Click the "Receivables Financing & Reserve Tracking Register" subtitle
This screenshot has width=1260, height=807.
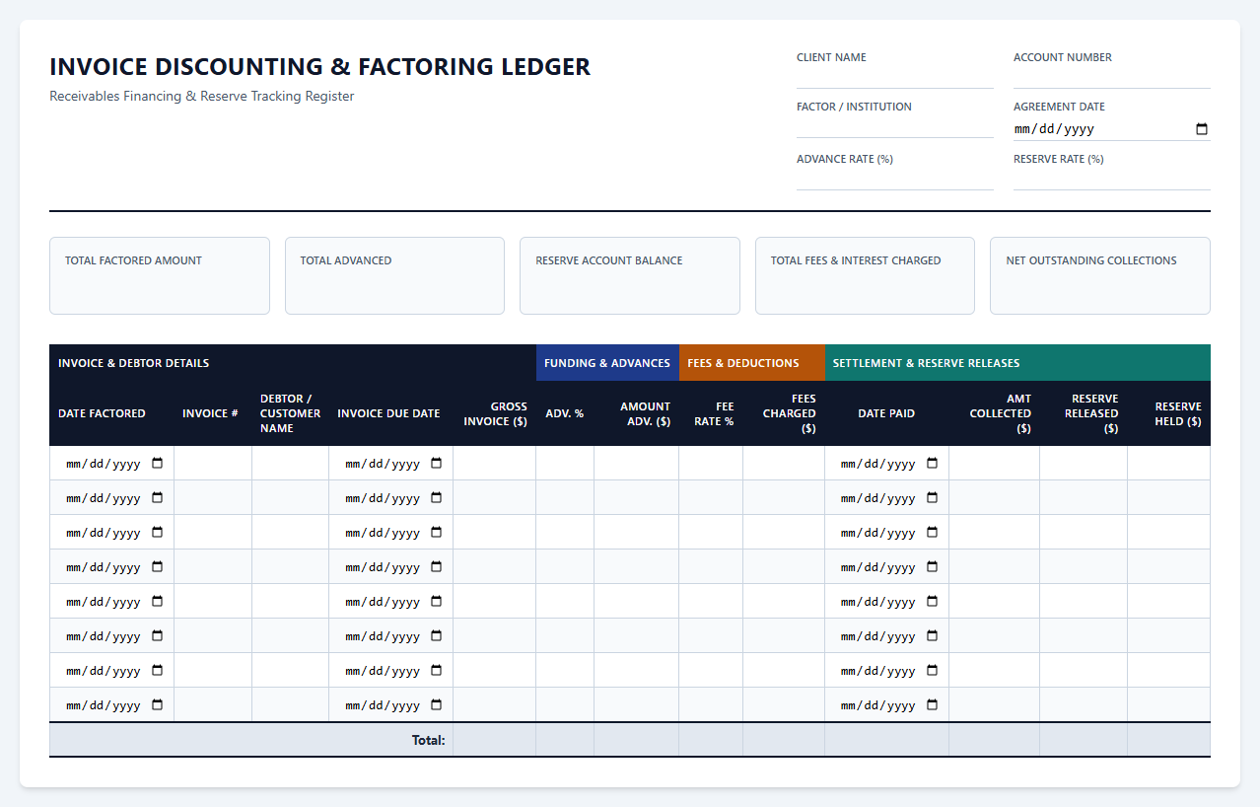coord(202,97)
